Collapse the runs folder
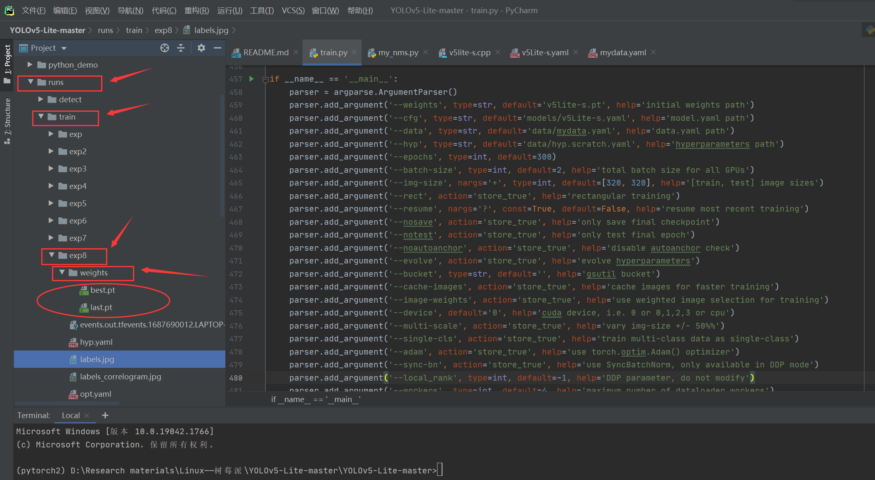 click(x=31, y=82)
